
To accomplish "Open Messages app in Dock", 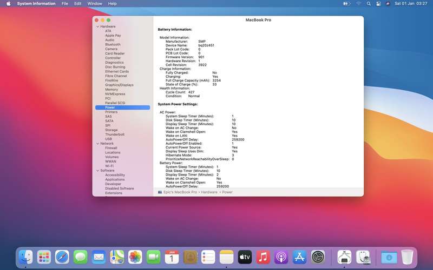I will coord(80,257).
